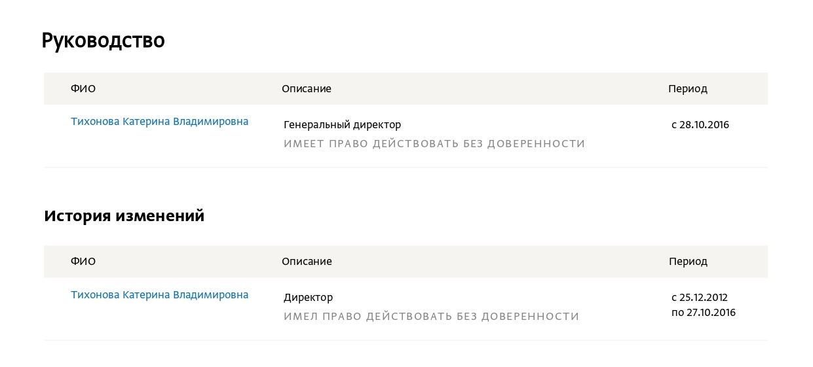Click Описание column header in История изменений table

point(307,262)
